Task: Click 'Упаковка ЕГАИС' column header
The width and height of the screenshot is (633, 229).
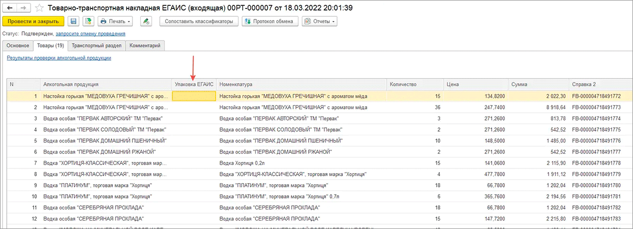Action: [194, 84]
